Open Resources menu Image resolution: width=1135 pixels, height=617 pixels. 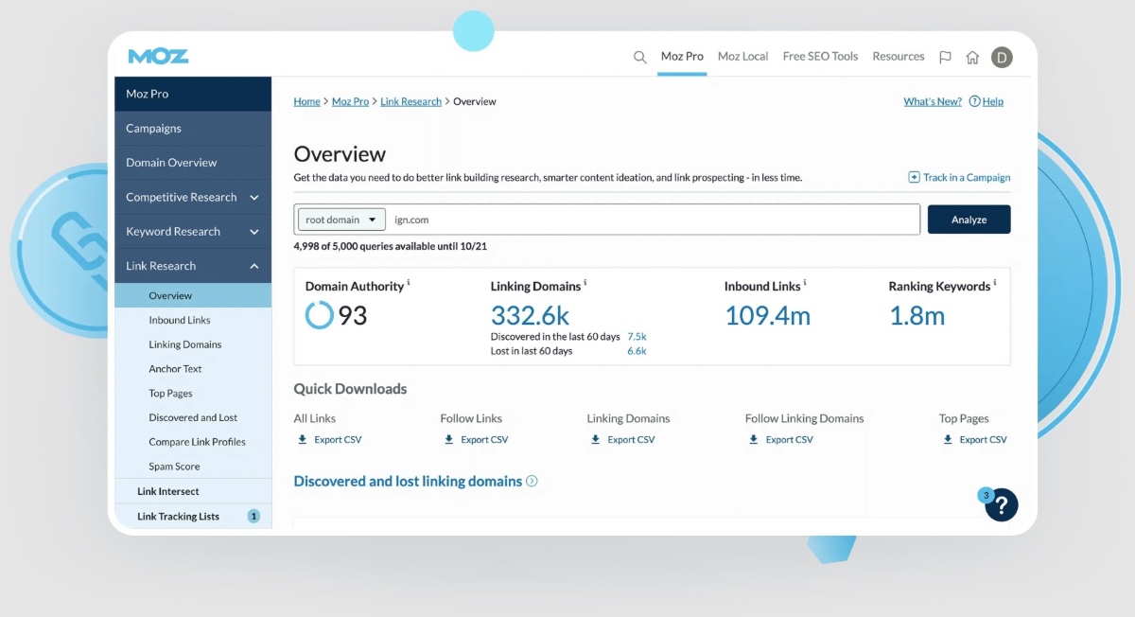click(899, 56)
